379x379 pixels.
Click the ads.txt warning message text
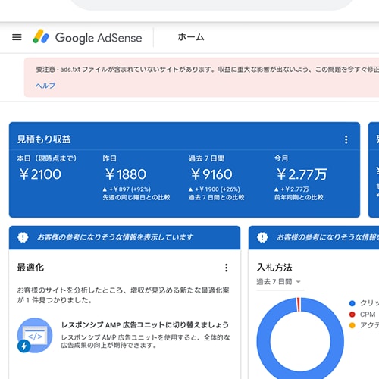pyautogui.click(x=207, y=69)
